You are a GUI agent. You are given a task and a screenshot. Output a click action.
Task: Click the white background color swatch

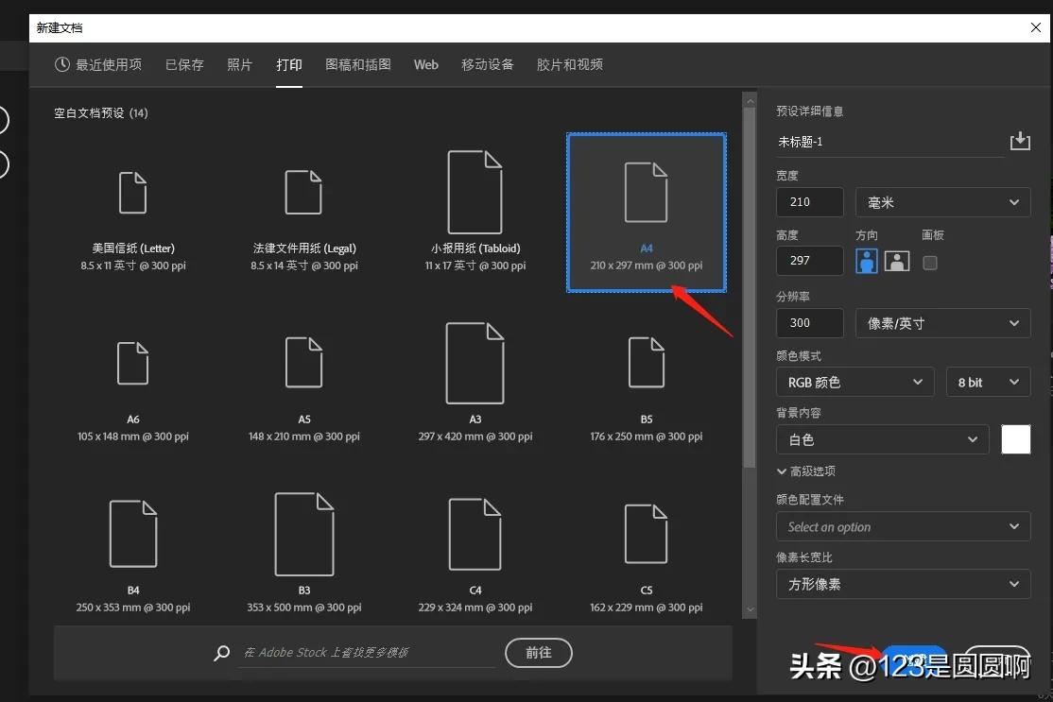[x=1015, y=439]
